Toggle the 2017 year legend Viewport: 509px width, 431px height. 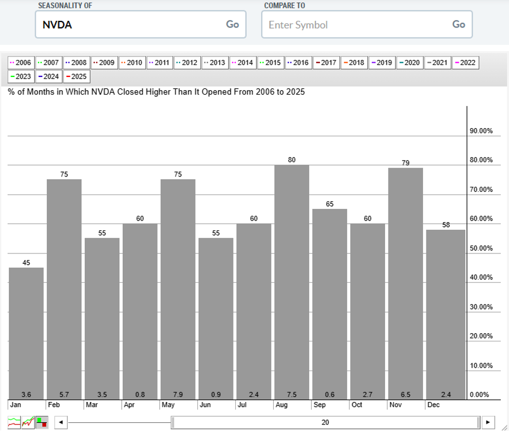tap(326, 63)
